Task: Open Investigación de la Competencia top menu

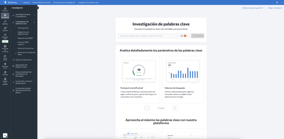Action: click(64, 3)
